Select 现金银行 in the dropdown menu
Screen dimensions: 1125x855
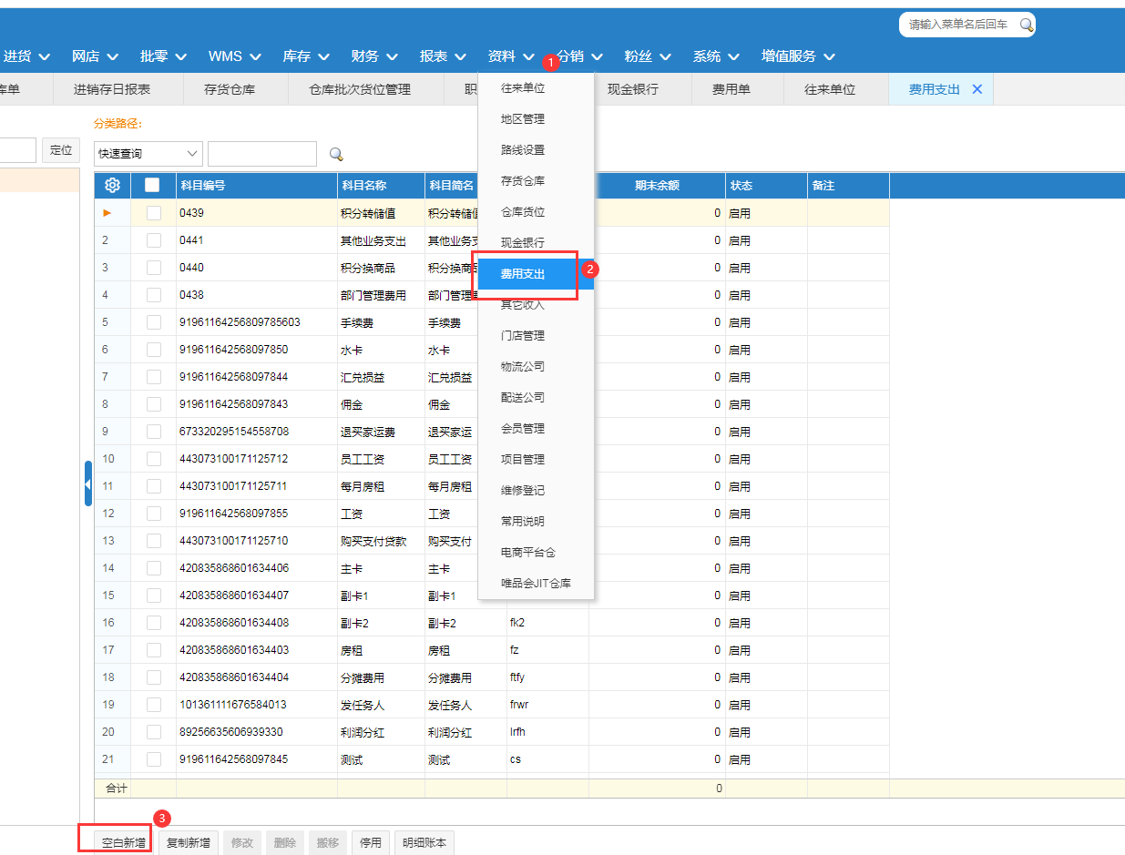pos(536,243)
